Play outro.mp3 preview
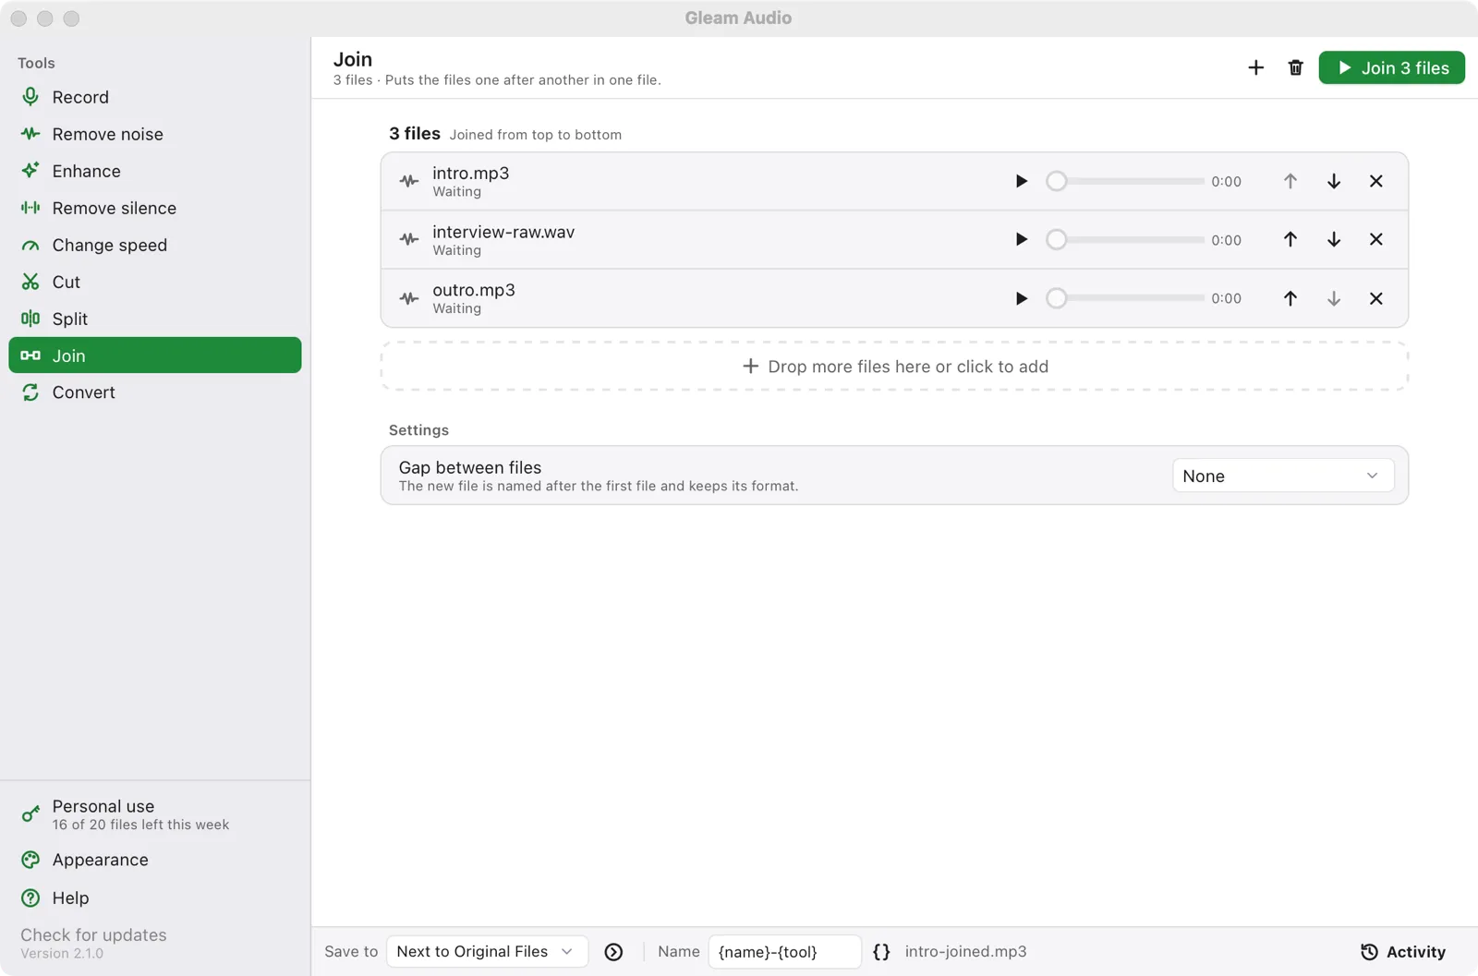 point(1021,298)
